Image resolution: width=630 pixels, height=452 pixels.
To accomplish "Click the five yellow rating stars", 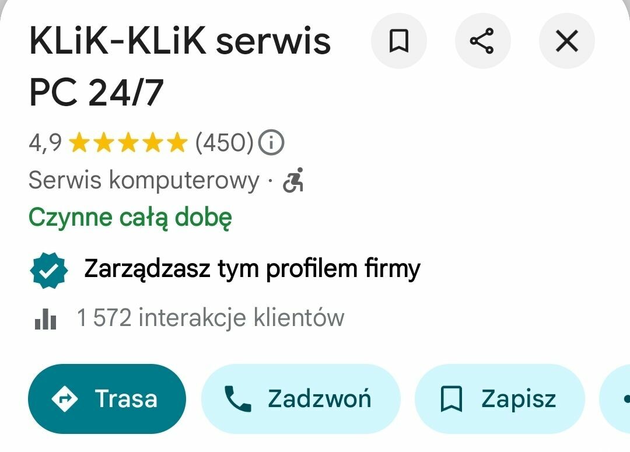I will 128,143.
